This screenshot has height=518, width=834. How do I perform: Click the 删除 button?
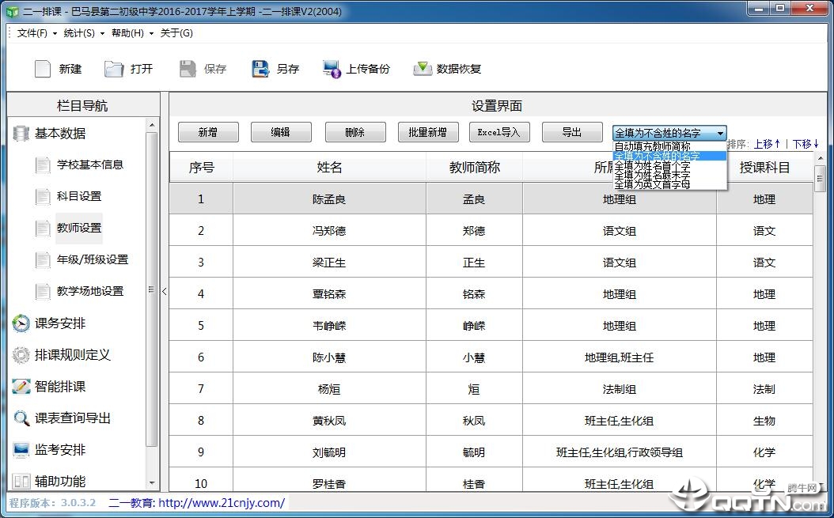tap(354, 132)
